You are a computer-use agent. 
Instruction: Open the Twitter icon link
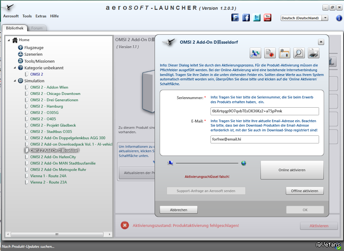257,18
